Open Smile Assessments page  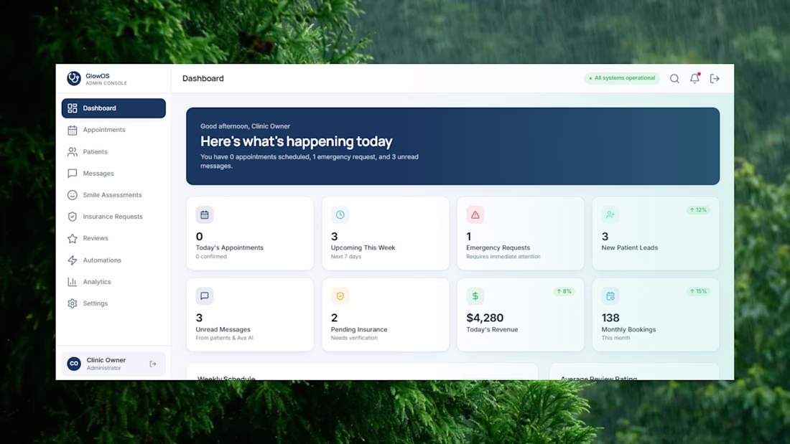coord(113,195)
